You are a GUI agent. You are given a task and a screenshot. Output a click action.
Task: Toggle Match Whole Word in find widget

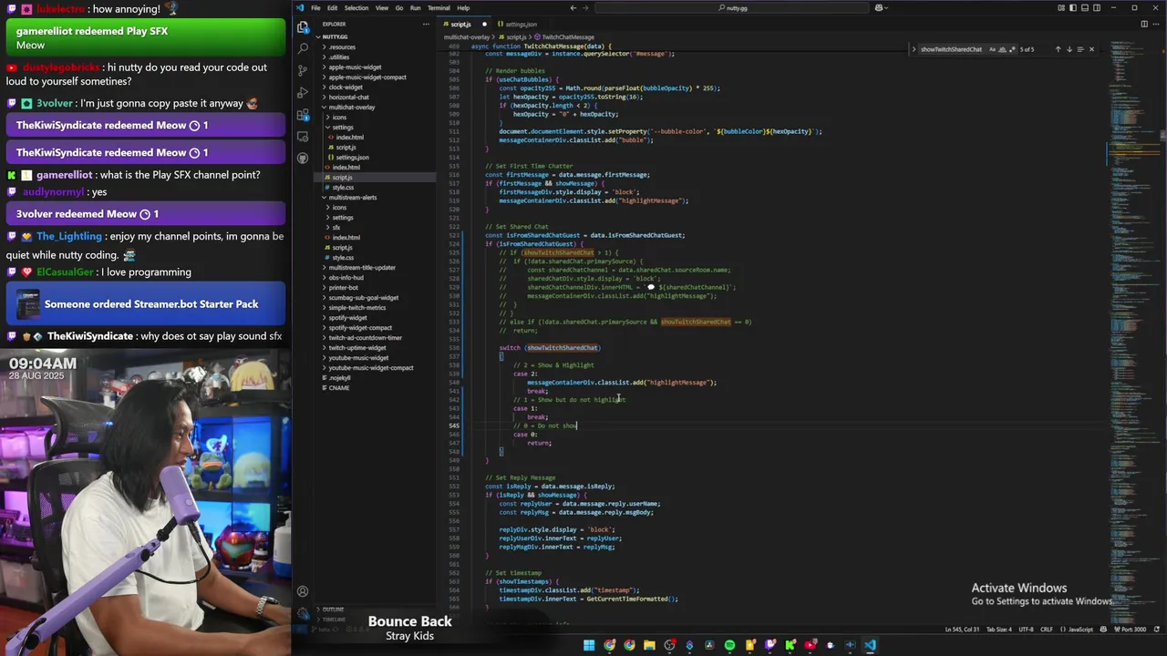1002,49
